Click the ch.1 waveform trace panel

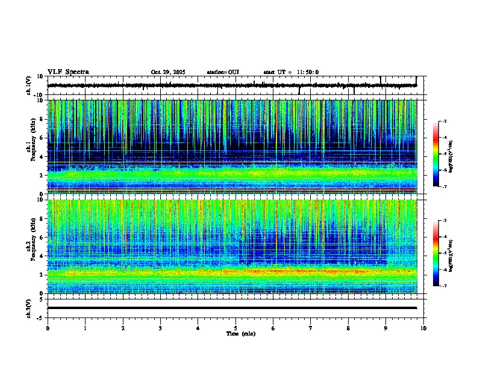click(x=235, y=85)
